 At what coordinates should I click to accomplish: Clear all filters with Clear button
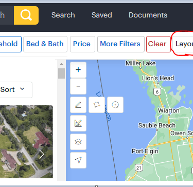(159, 44)
